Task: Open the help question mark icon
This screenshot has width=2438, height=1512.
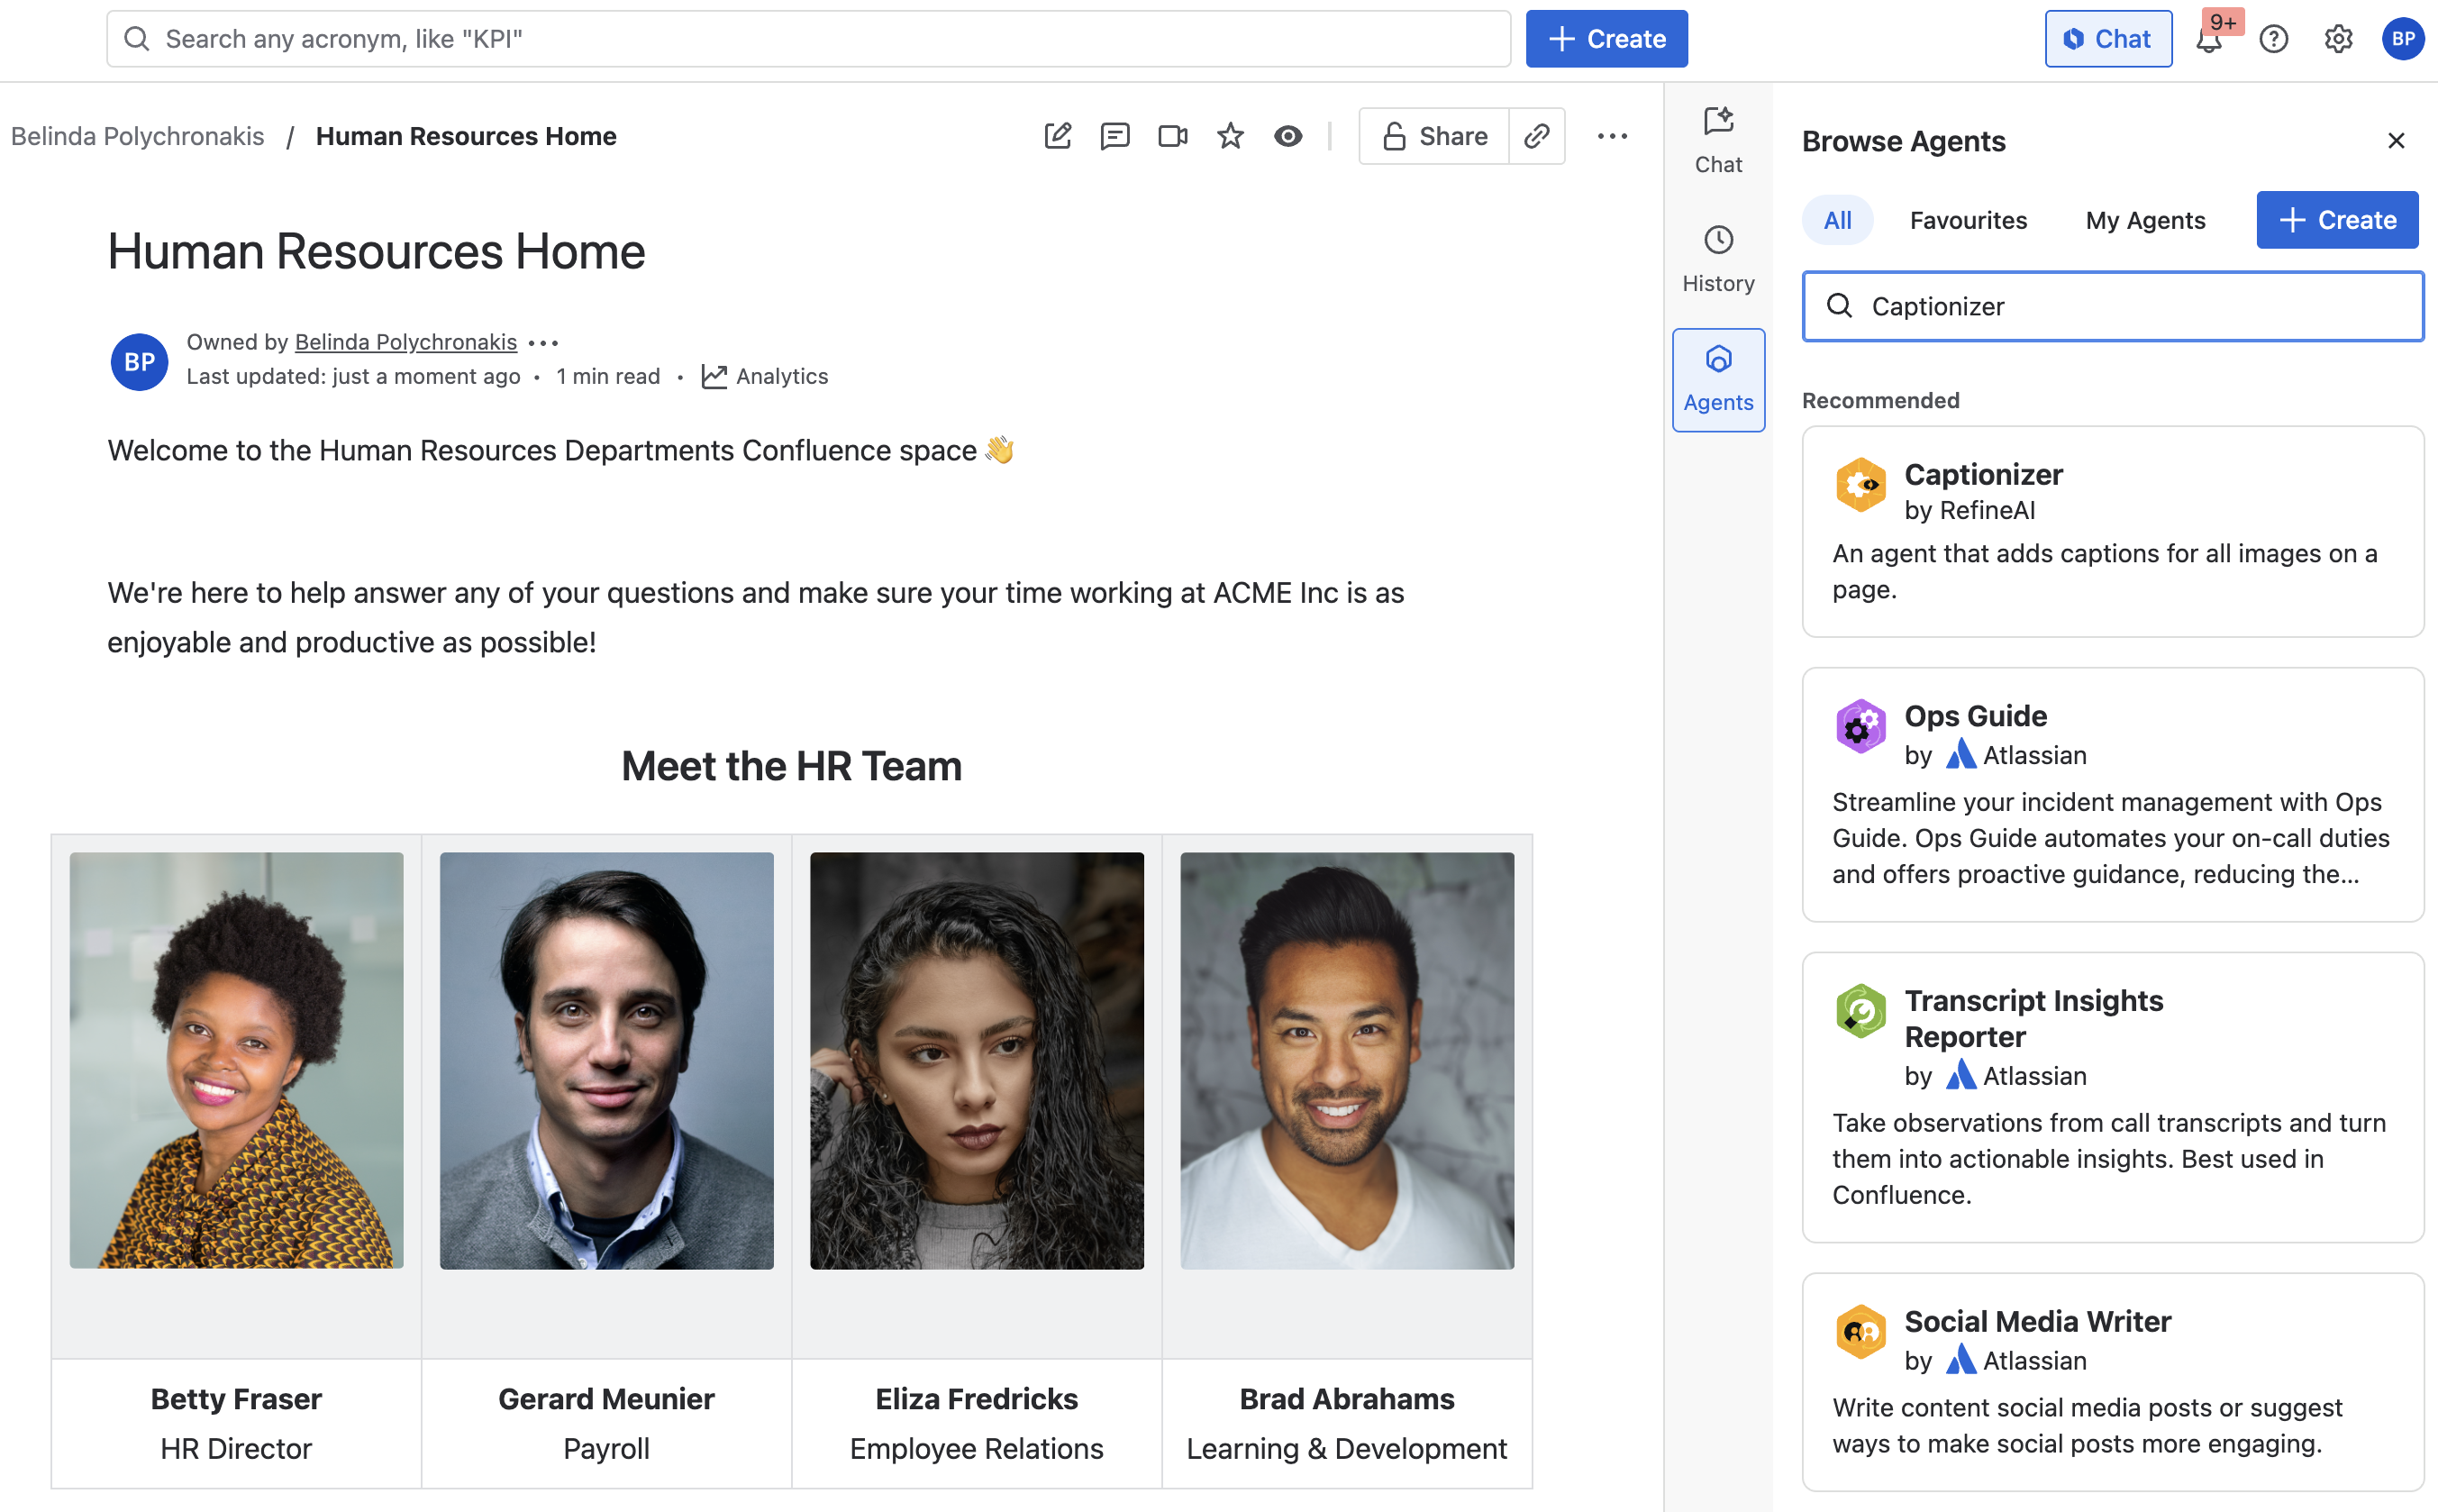Action: coord(2273,40)
